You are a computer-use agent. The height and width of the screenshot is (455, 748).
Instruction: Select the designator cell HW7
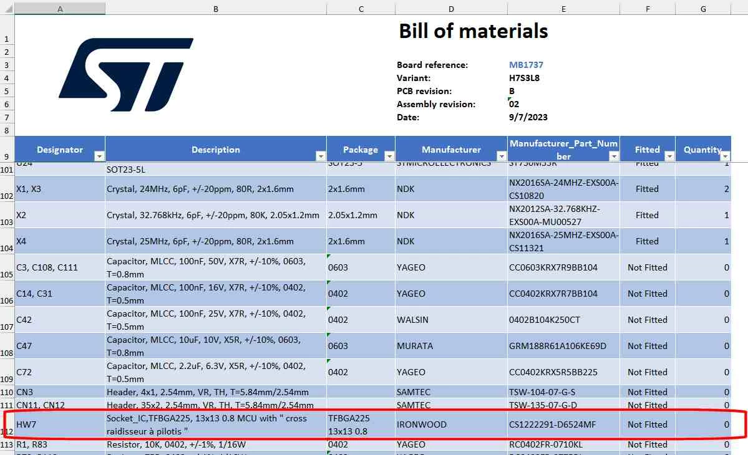tap(60, 424)
